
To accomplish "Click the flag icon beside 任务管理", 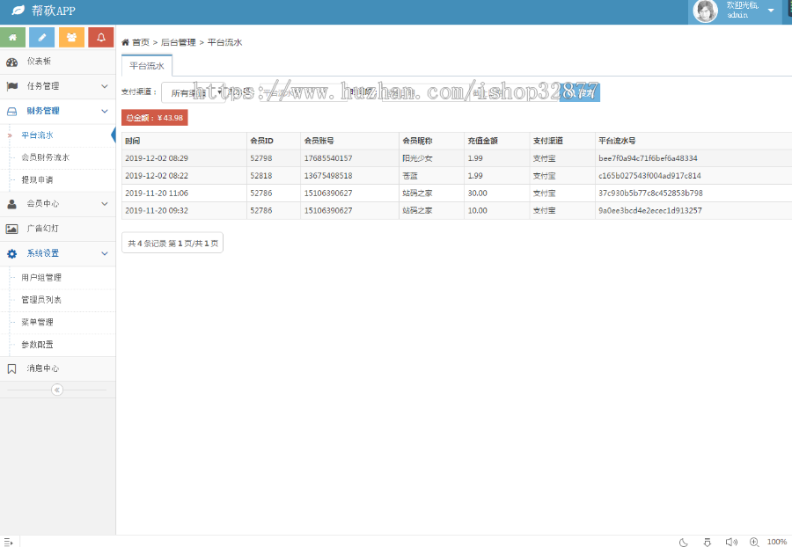I will (x=11, y=86).
